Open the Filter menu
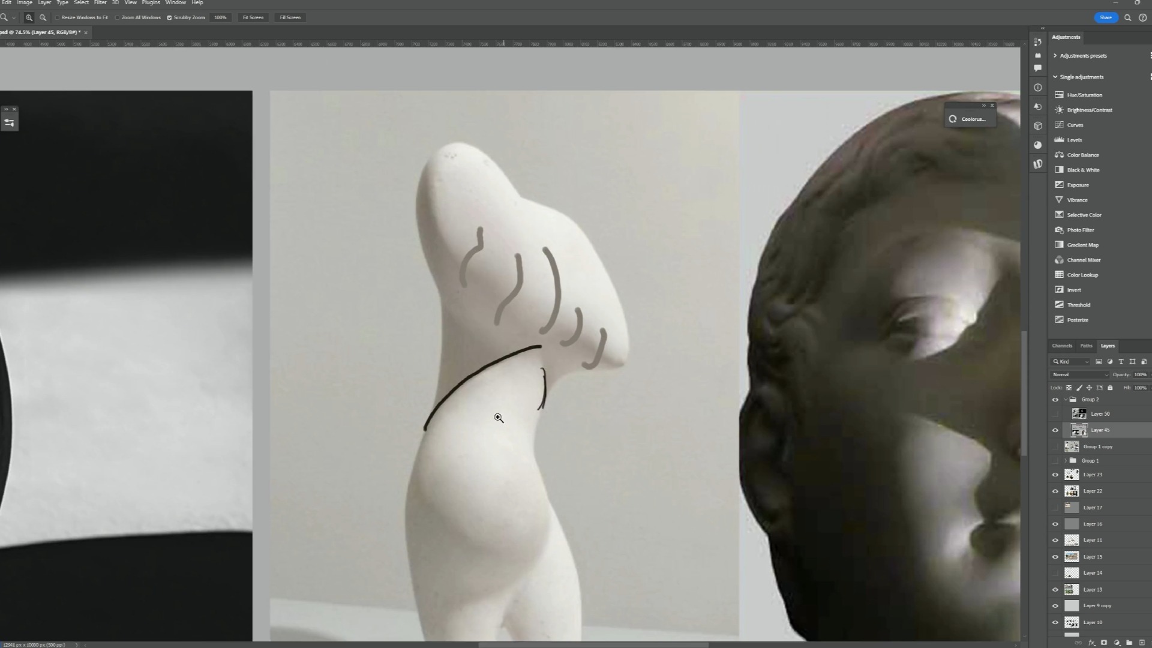 pos(100,3)
